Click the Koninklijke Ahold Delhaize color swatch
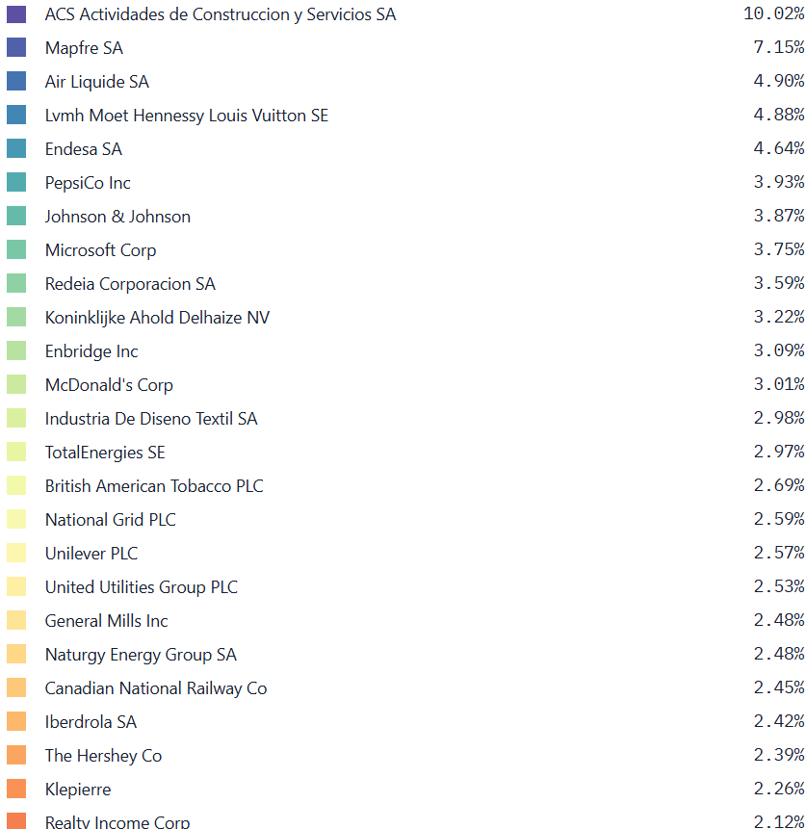Viewport: 806px width, 829px height. coord(16,317)
